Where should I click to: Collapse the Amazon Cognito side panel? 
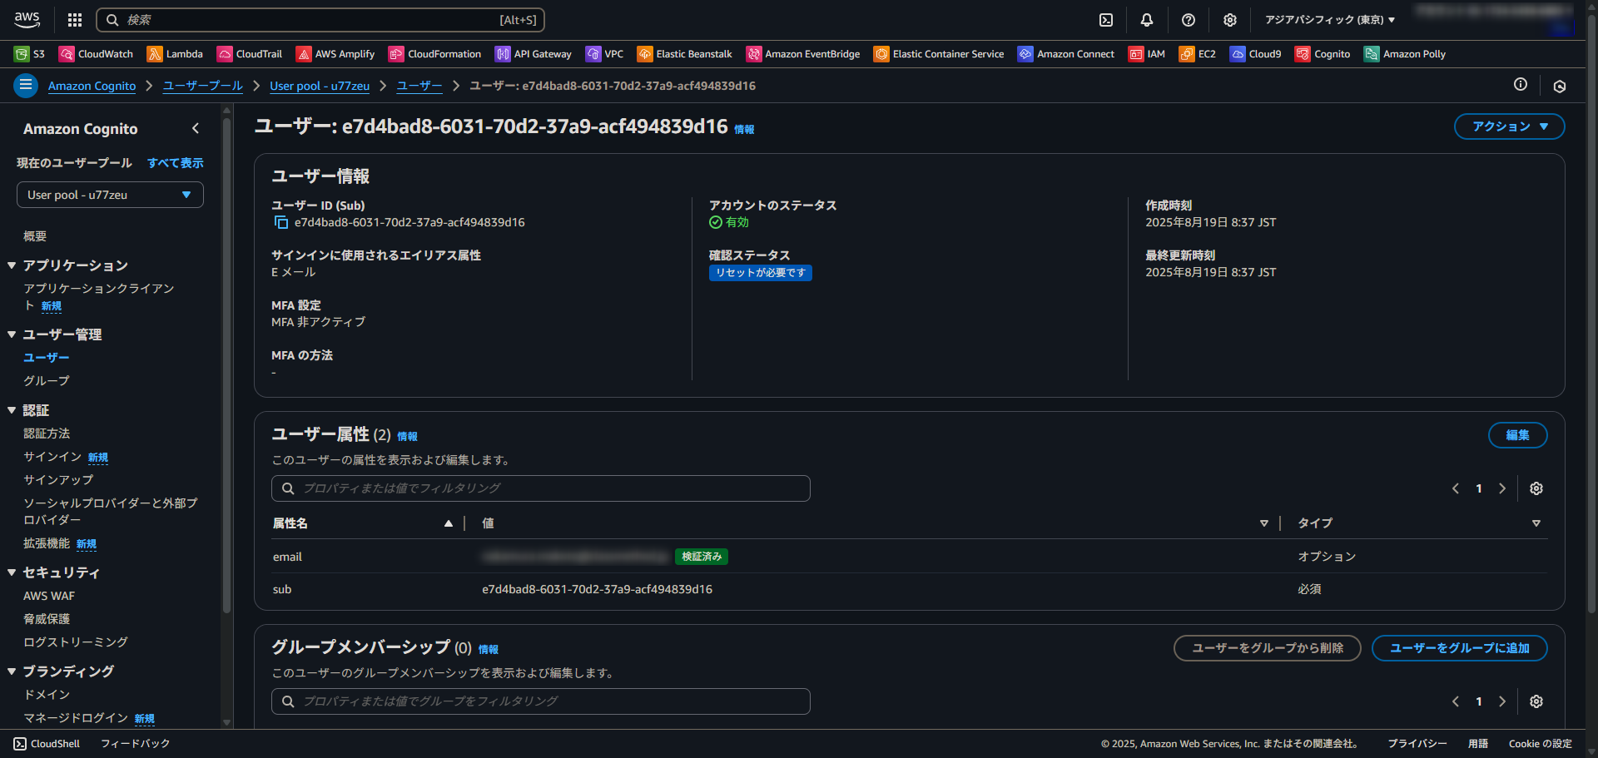[196, 128]
